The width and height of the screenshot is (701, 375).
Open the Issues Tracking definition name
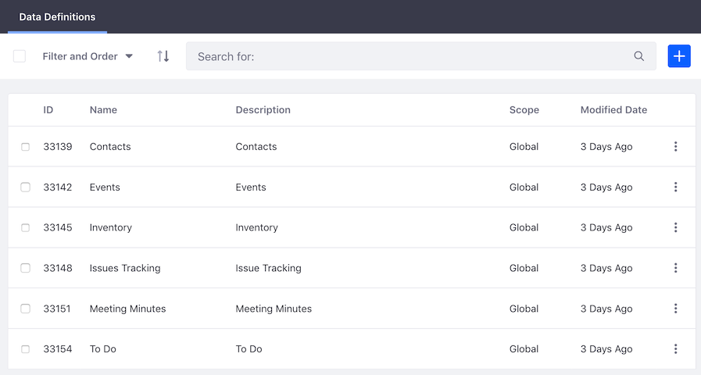coord(125,268)
